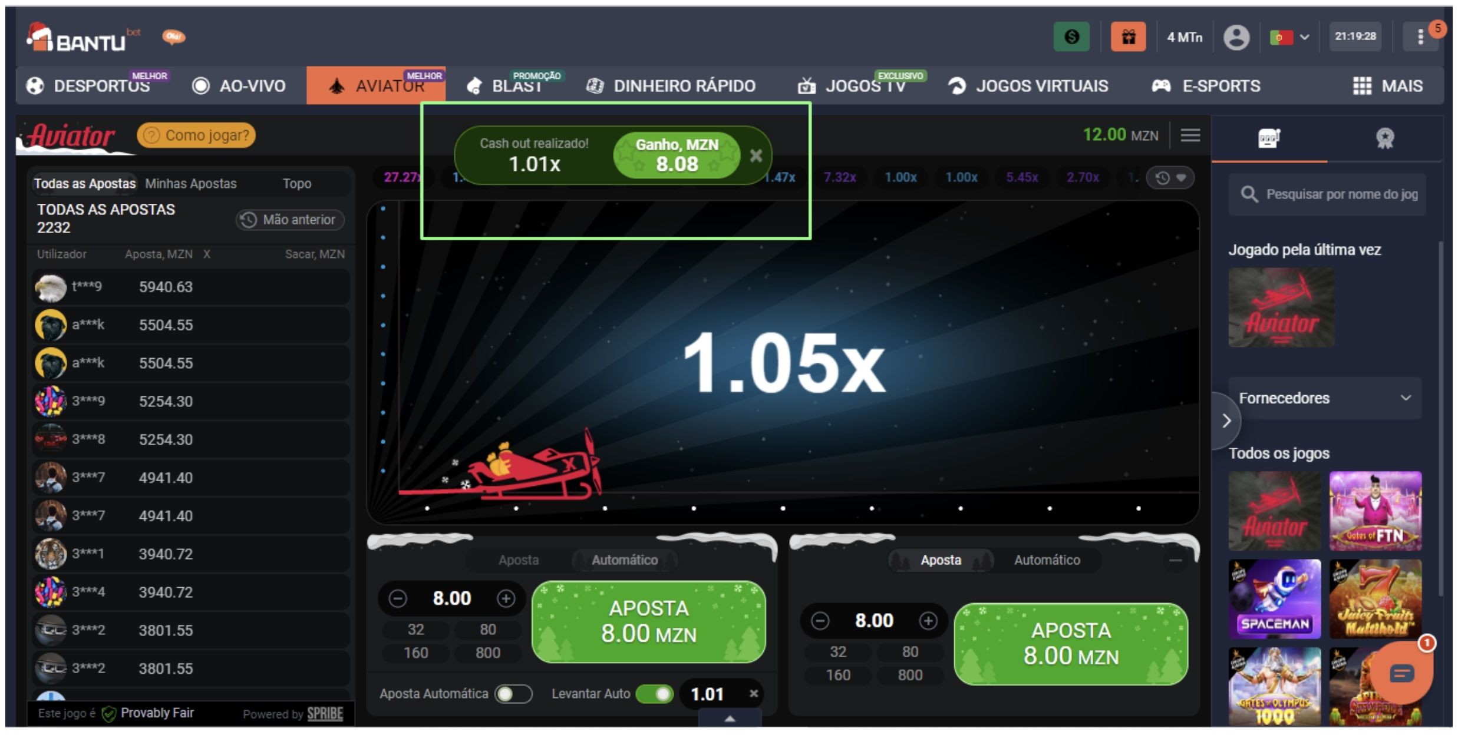Place right APOSTA 8.00 MZN bet

[1070, 644]
